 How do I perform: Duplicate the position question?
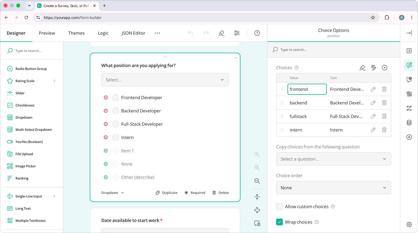click(166, 193)
